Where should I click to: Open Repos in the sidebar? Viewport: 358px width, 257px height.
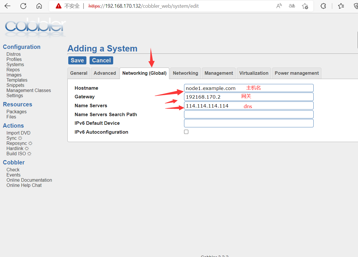pyautogui.click(x=13, y=70)
